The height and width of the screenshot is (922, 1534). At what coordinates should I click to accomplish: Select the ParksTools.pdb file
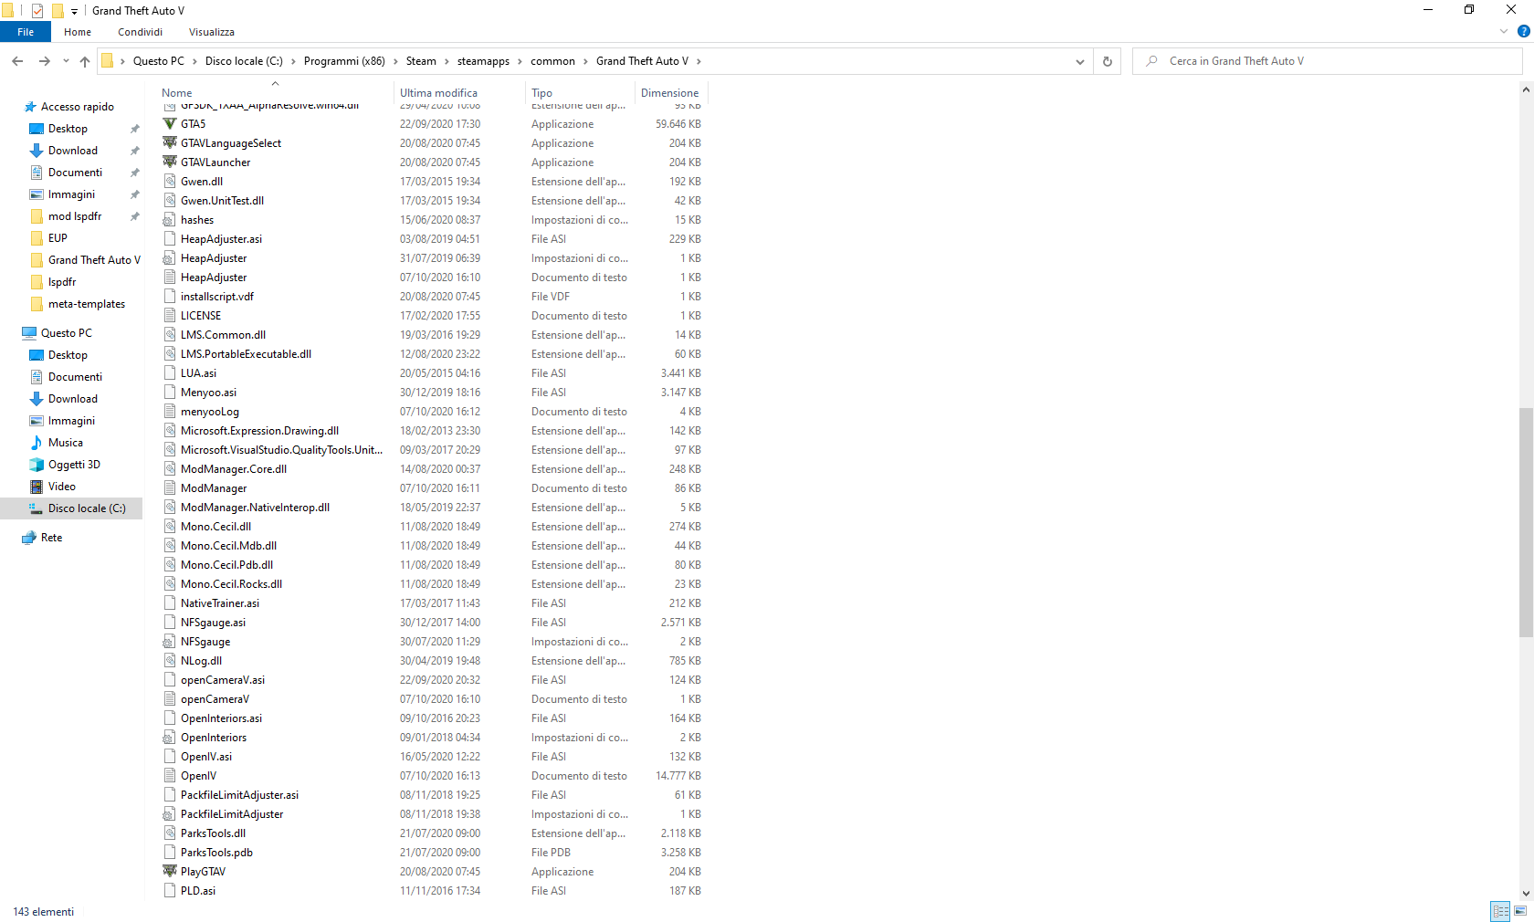[x=216, y=853]
